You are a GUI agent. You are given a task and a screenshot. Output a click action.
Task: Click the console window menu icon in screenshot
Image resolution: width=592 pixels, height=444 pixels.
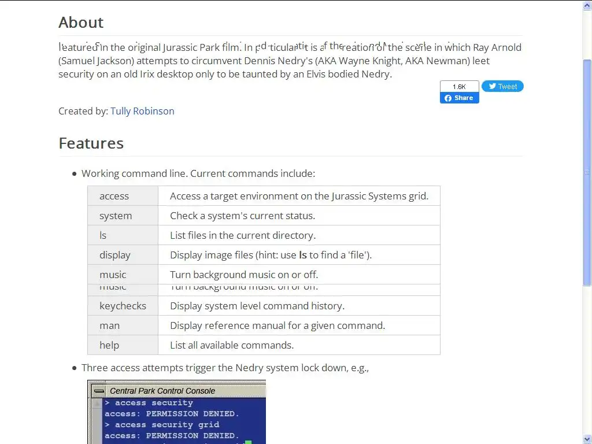[99, 391]
